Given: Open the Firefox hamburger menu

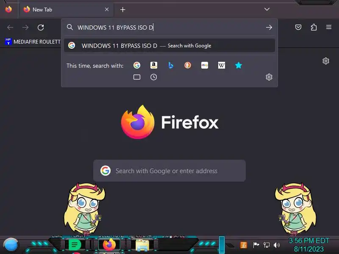Looking at the screenshot, I should pos(329,27).
